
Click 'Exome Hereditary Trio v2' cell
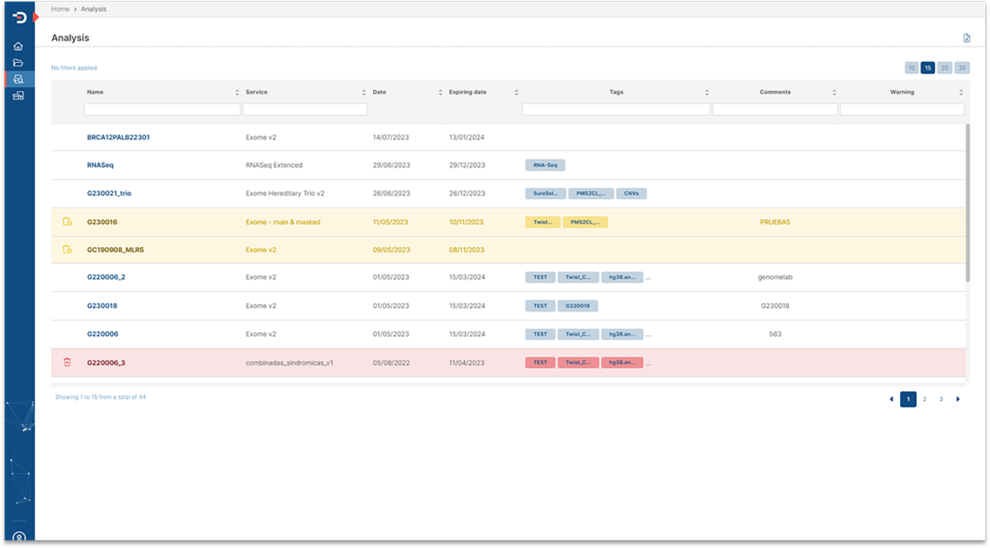point(285,193)
